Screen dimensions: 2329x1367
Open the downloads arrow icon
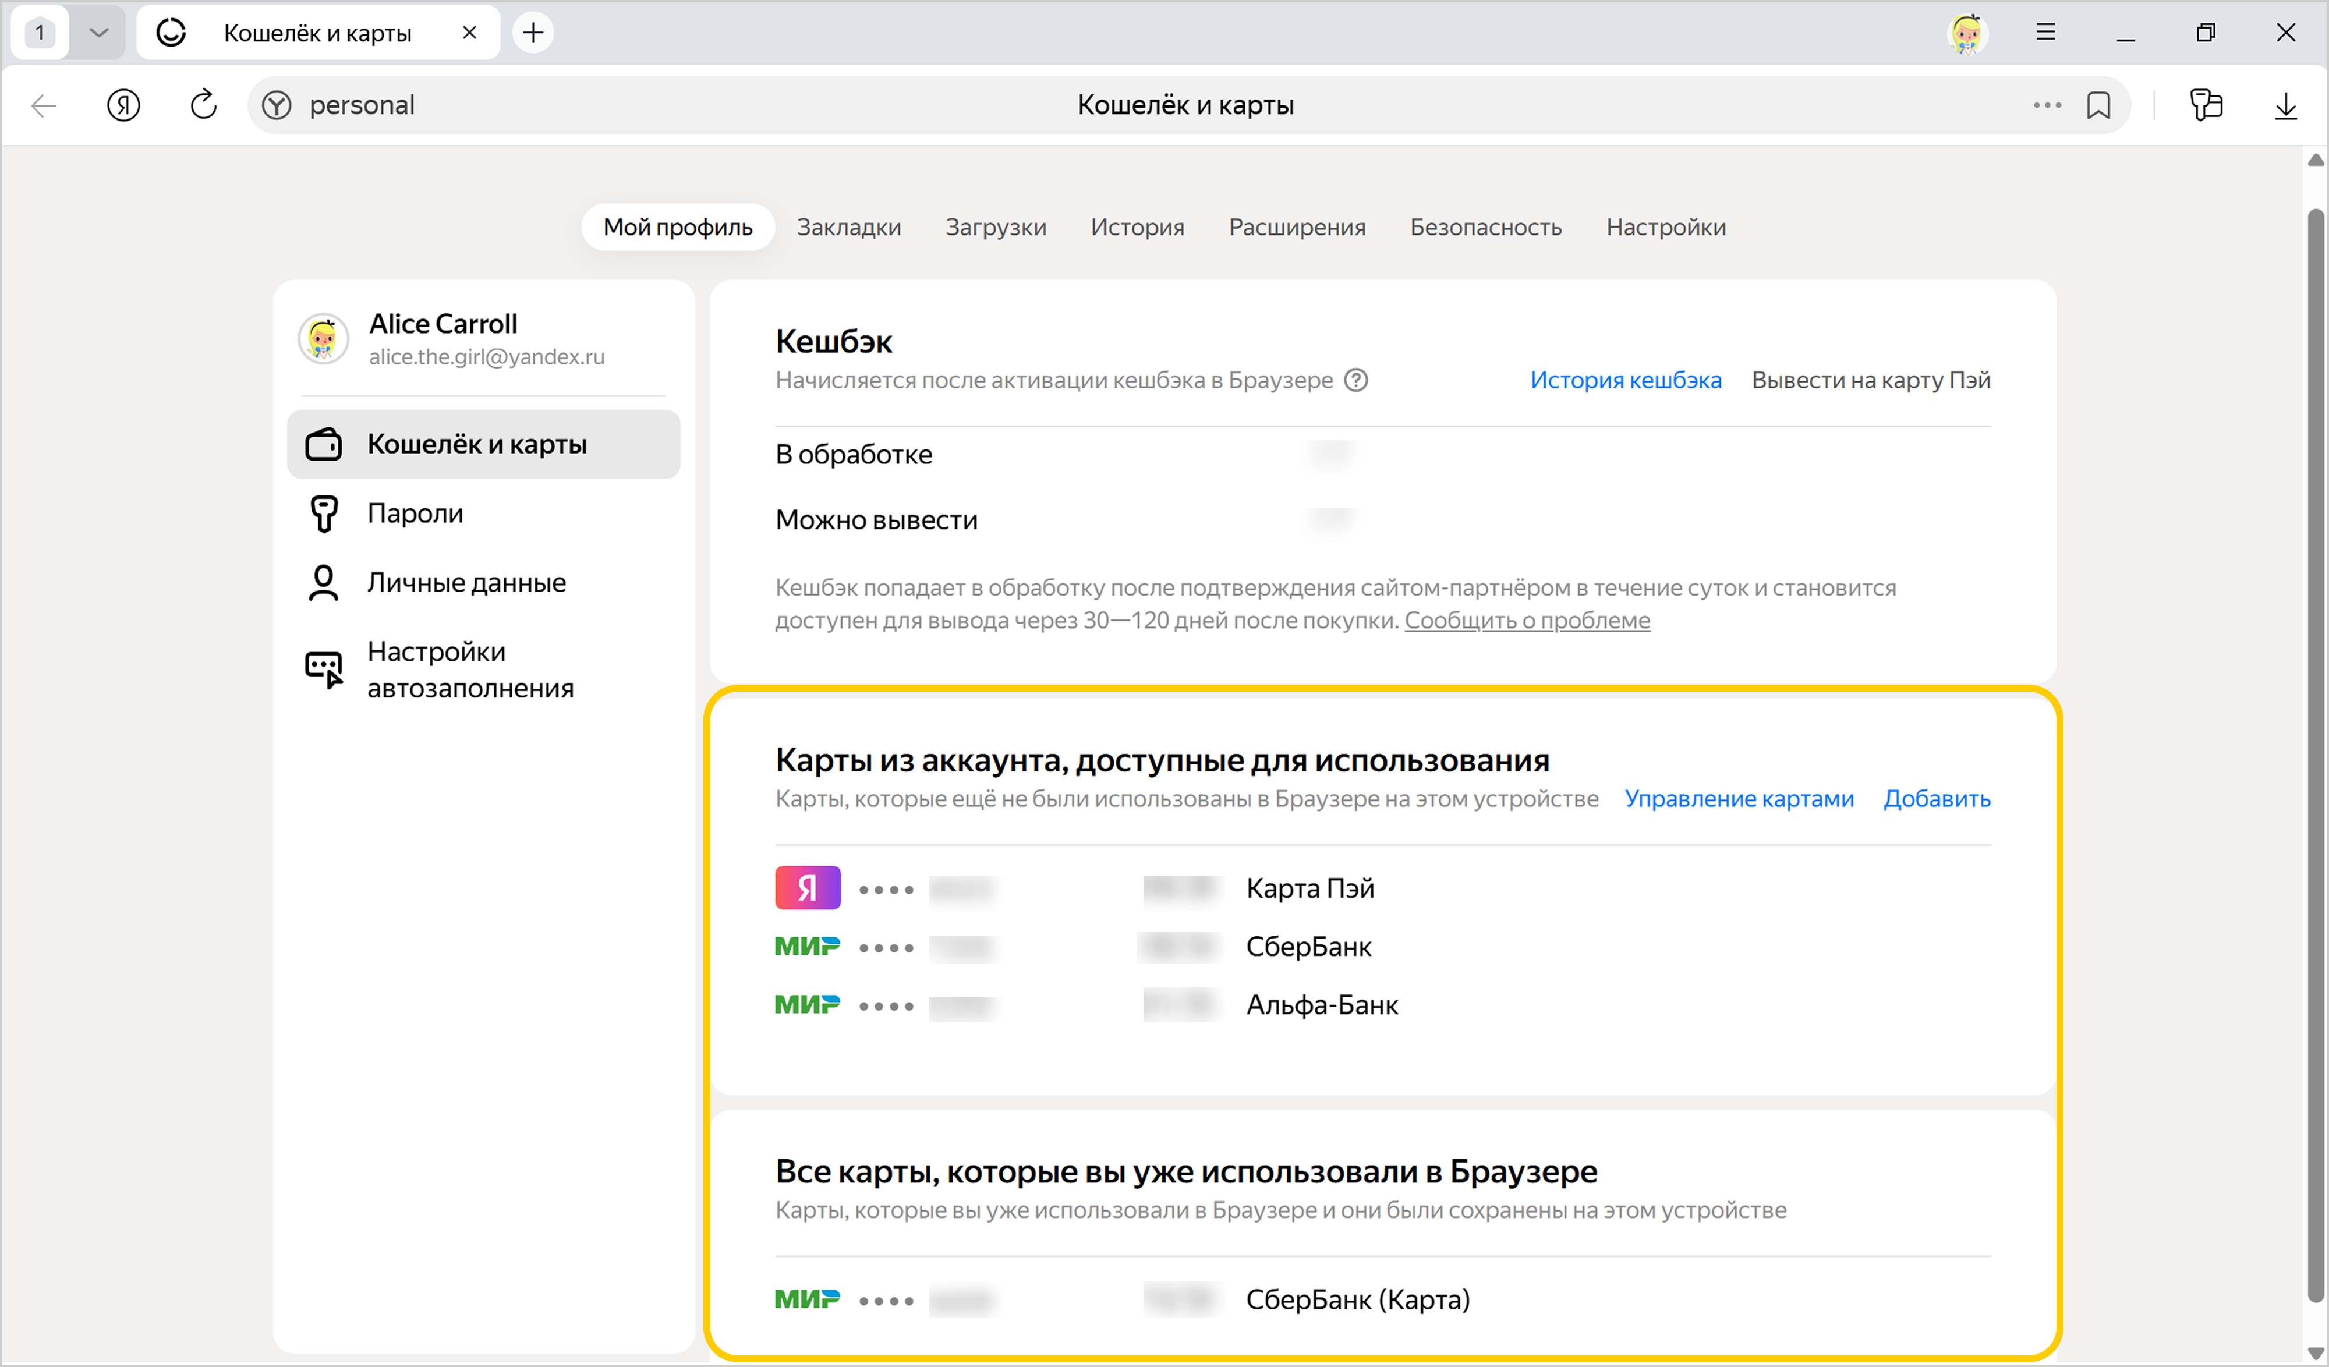2285,105
